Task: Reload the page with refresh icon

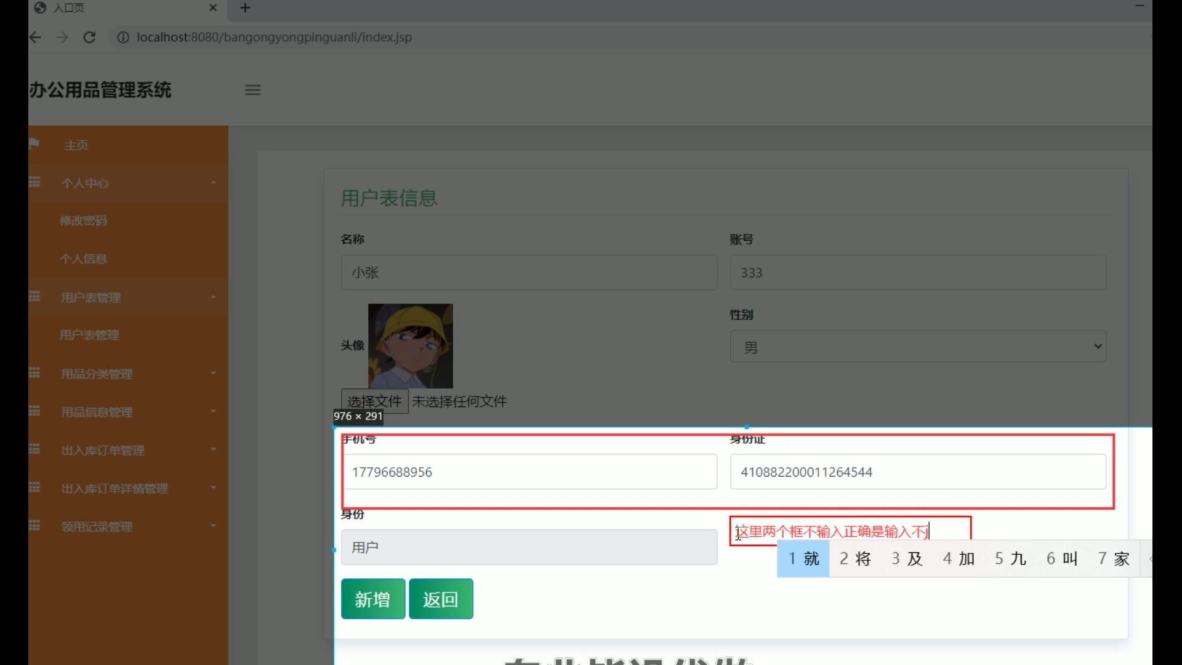Action: pyautogui.click(x=89, y=38)
